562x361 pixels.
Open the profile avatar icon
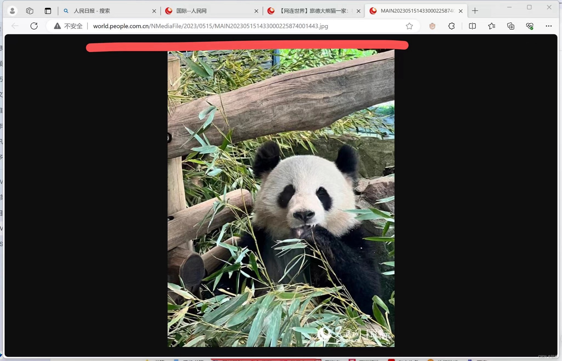(12, 11)
